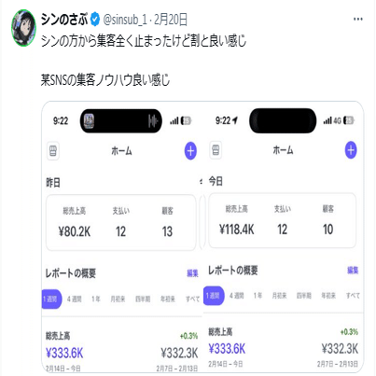Click the シンのさぶ profile avatar

(24, 28)
